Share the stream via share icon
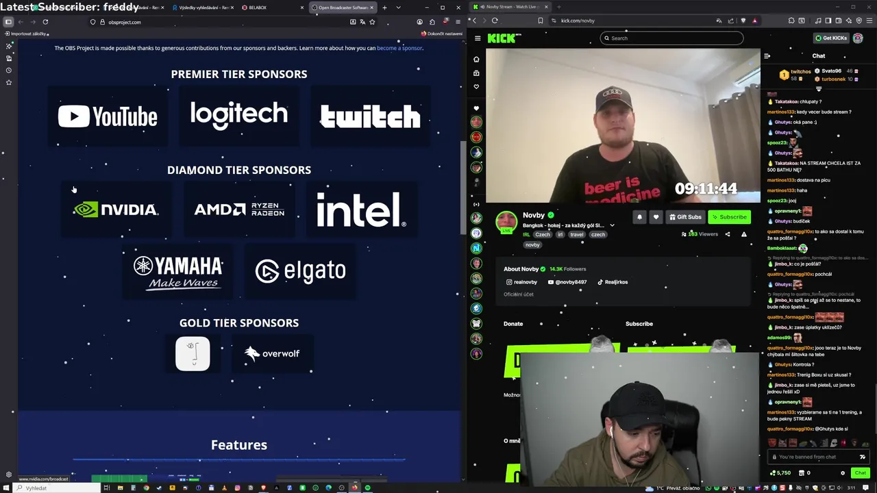This screenshot has width=877, height=493. [728, 234]
